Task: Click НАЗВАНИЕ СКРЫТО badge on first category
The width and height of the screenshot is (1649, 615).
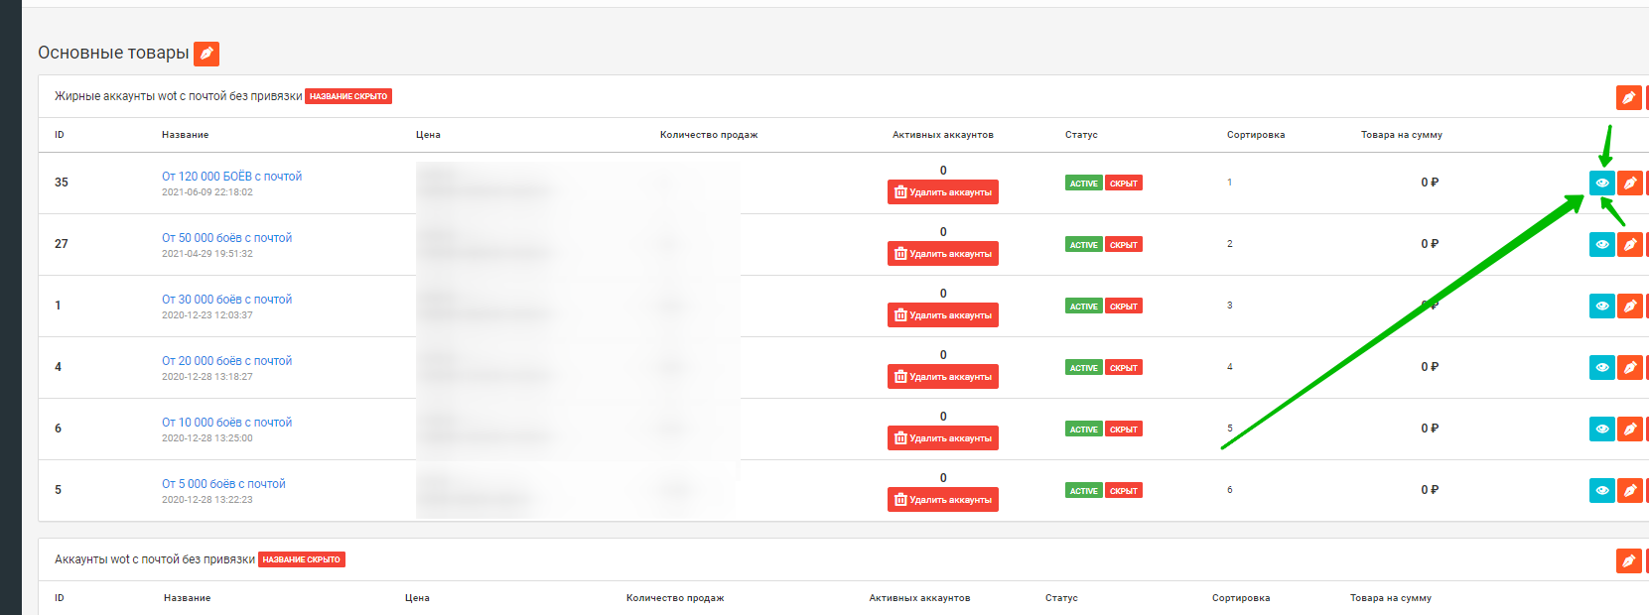Action: click(347, 96)
